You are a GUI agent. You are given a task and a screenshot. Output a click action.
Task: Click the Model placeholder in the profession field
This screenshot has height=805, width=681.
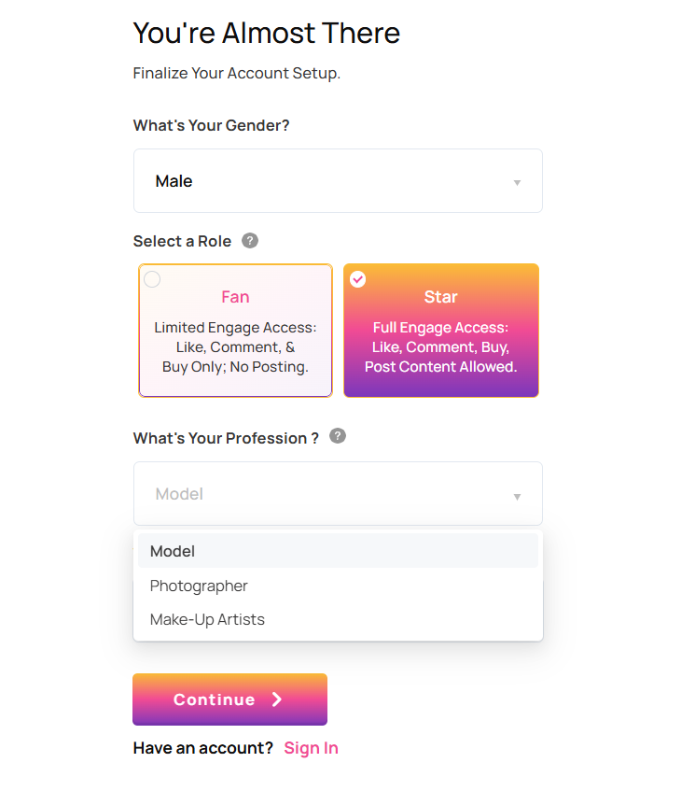pyautogui.click(x=179, y=494)
